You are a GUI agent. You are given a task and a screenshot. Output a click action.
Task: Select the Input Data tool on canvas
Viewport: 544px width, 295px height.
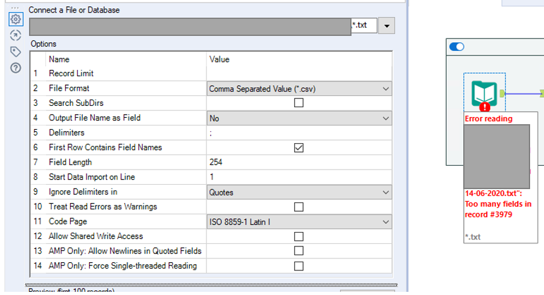(485, 93)
